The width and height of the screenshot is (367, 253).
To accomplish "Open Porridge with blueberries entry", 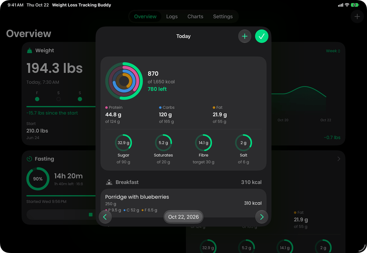I will coord(183,203).
